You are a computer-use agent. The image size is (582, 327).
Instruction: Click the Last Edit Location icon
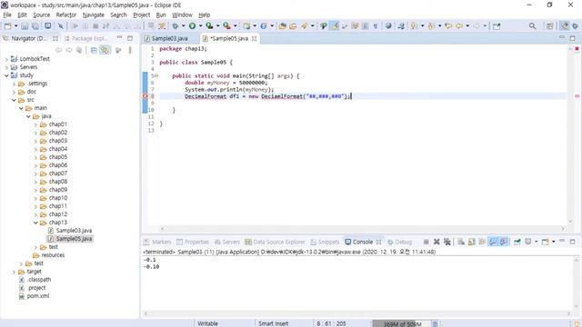(448, 26)
